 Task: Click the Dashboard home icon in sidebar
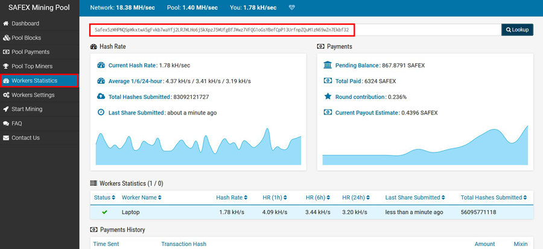(x=5, y=24)
